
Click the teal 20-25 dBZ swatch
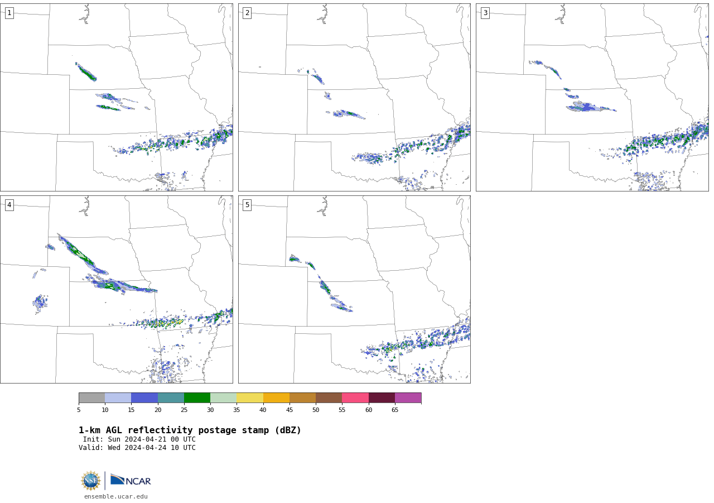[x=171, y=397]
